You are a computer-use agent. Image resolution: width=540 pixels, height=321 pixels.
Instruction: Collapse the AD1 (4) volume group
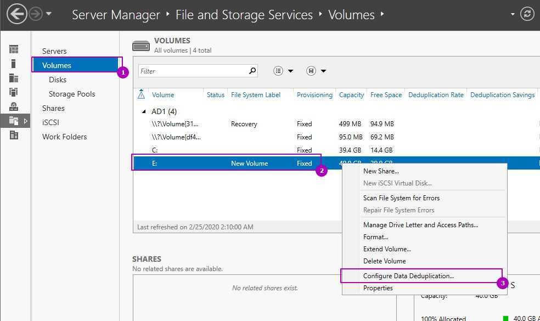pyautogui.click(x=144, y=111)
